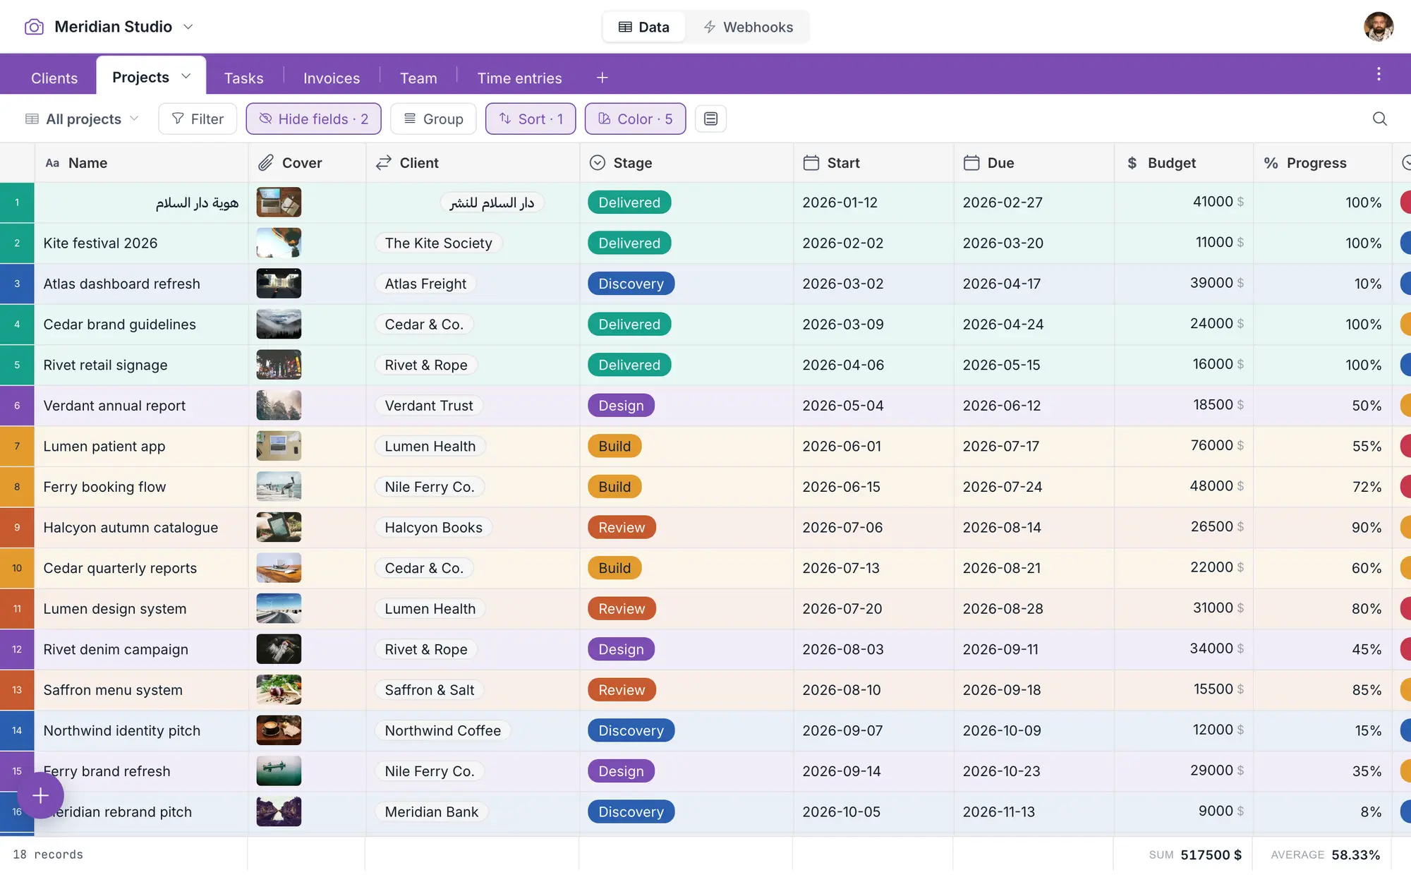
Task: Open cover thumbnail for Northwind identity pitch
Action: pos(279,730)
